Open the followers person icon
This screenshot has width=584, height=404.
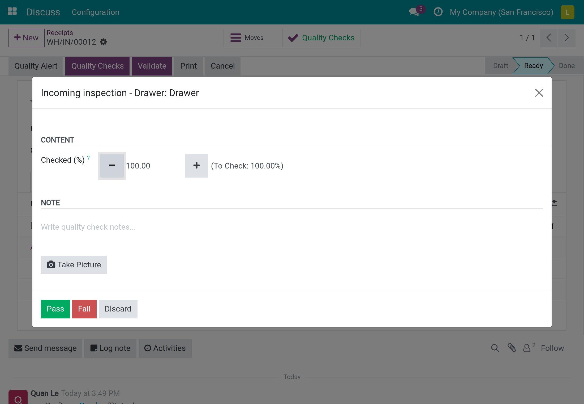527,348
